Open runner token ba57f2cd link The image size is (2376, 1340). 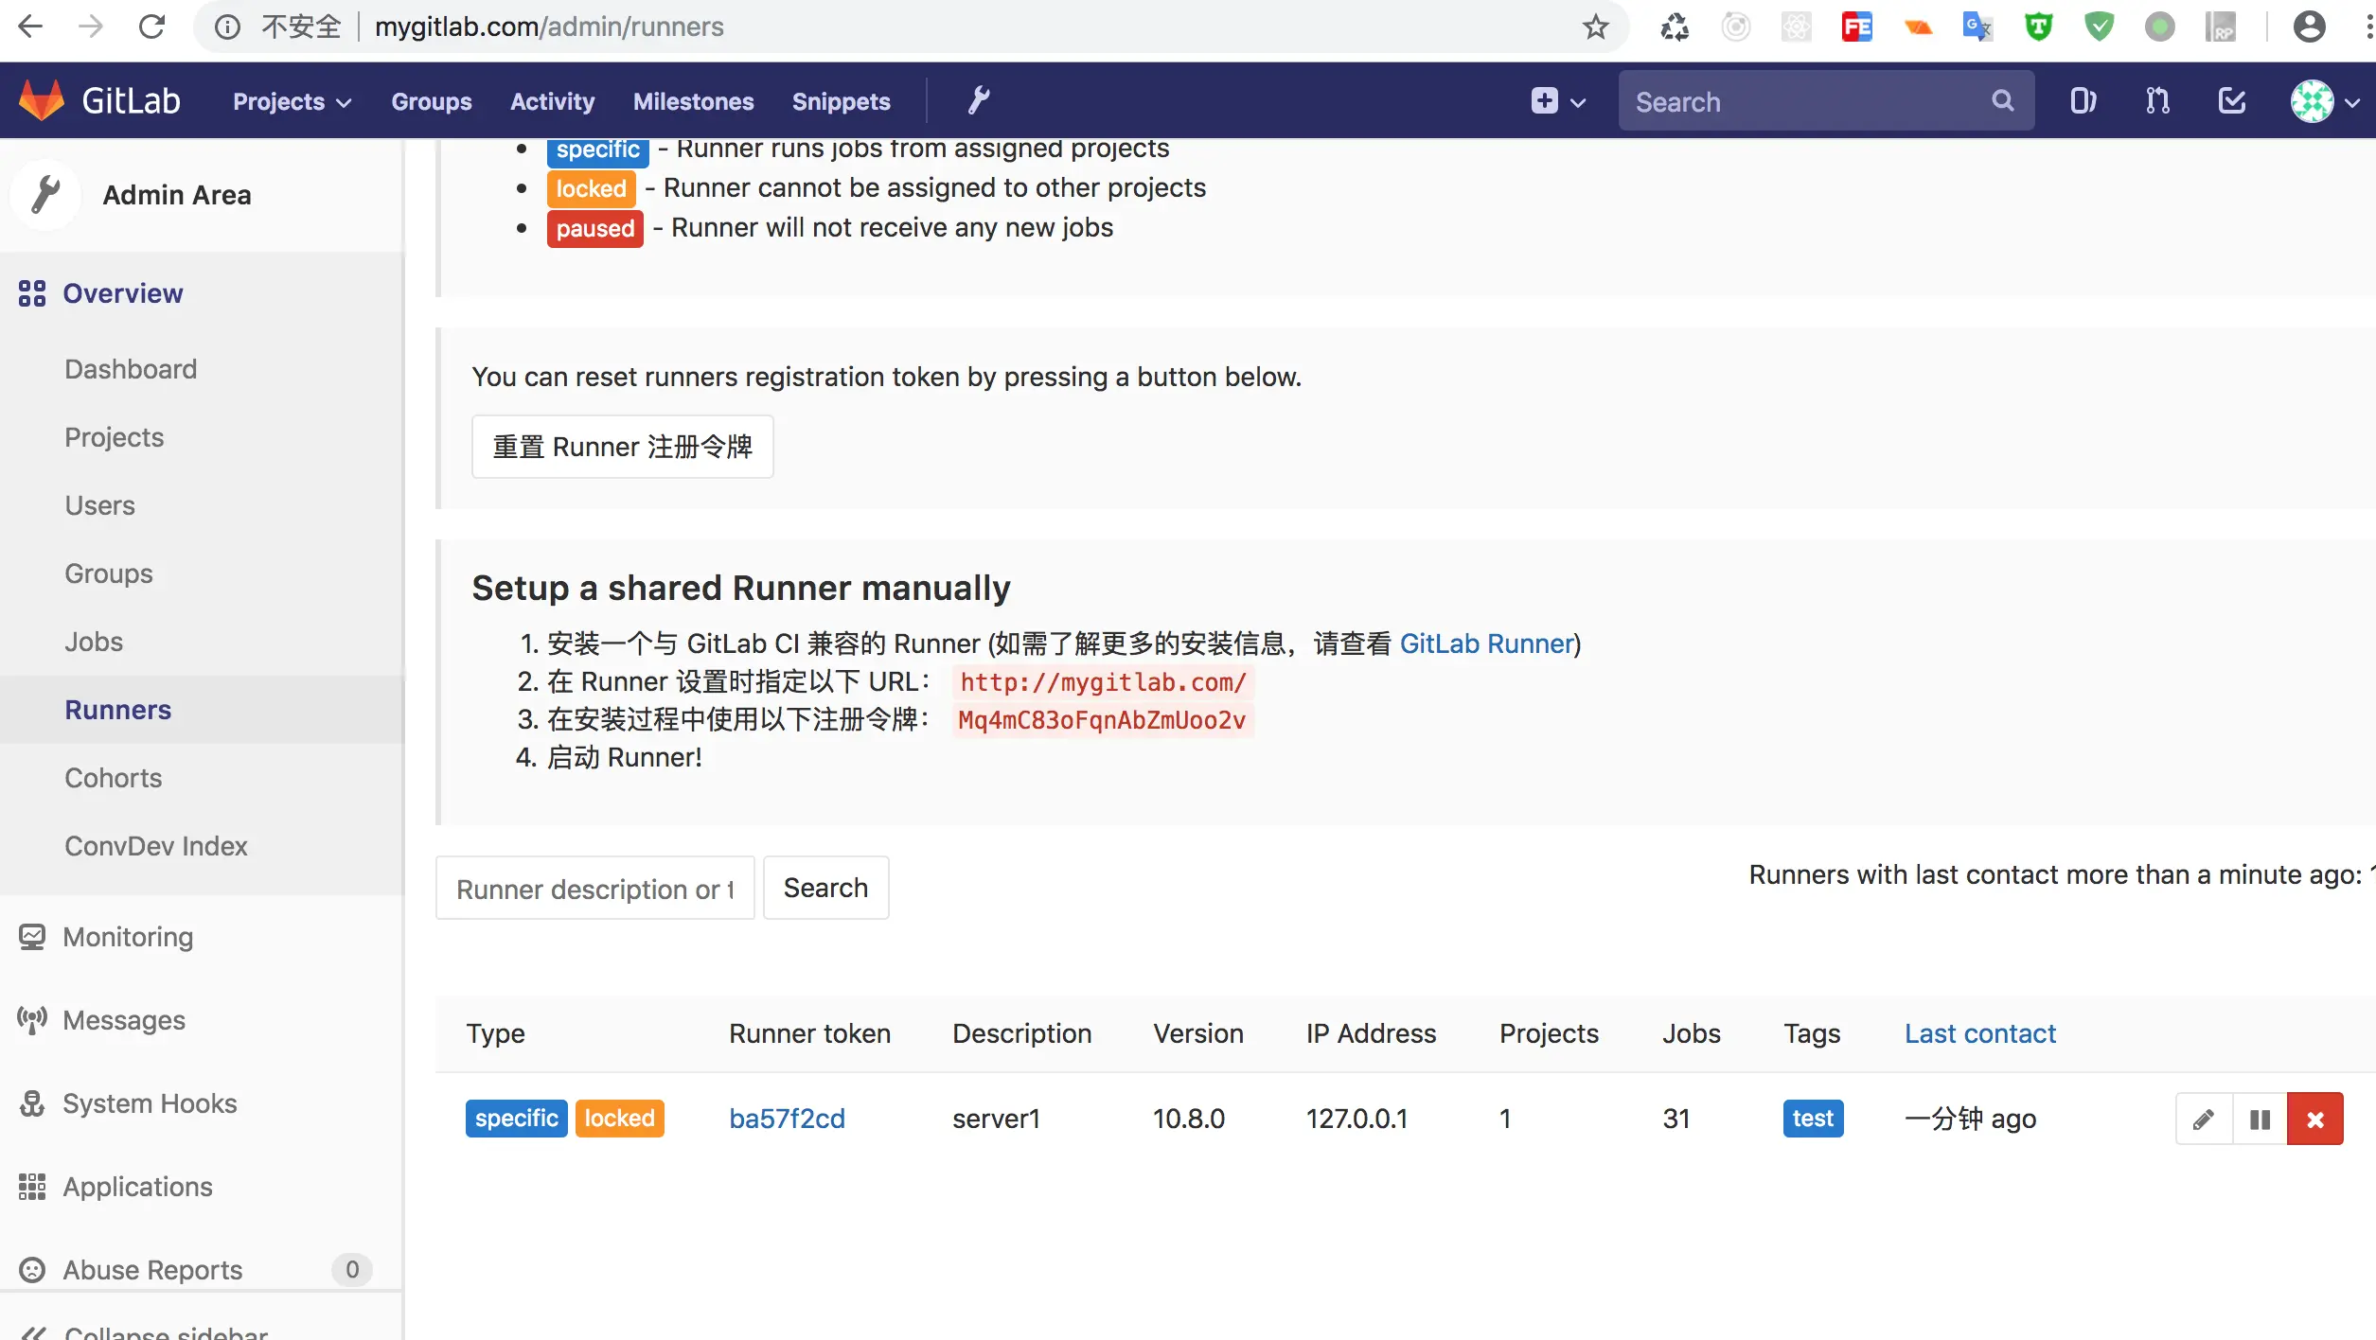pyautogui.click(x=787, y=1119)
